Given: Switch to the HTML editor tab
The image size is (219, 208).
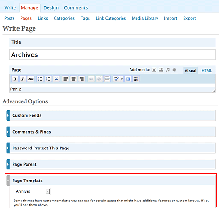Looking at the screenshot, I should (206, 71).
